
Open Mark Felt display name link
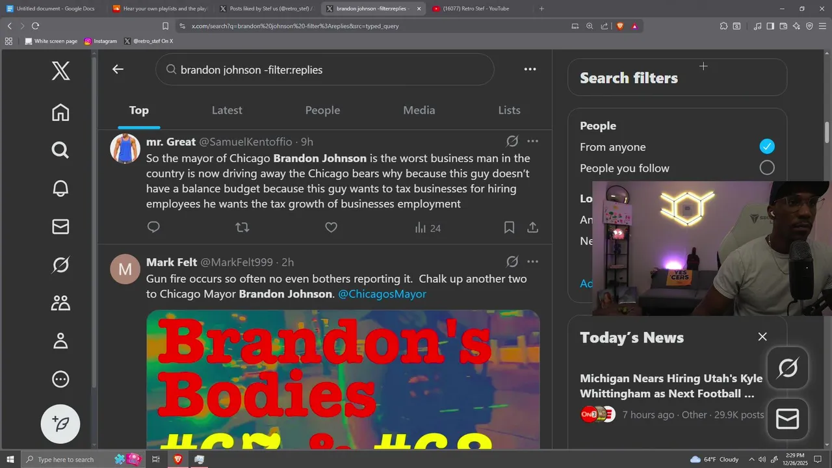coord(172,262)
